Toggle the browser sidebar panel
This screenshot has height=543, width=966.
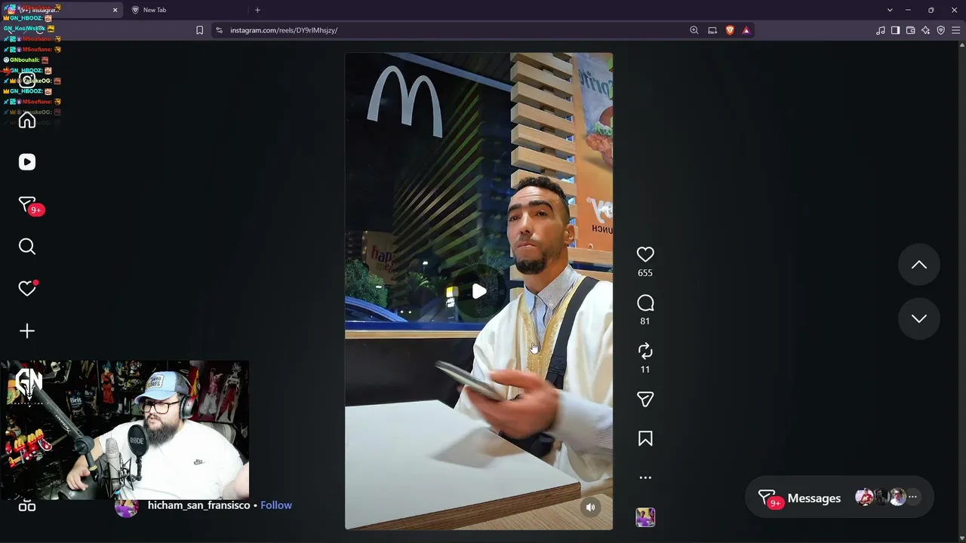(x=895, y=30)
